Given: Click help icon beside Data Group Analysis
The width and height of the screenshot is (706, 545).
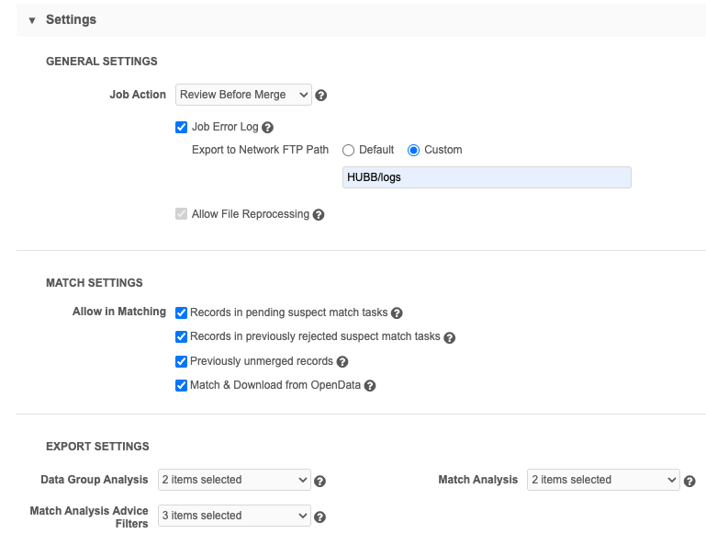Looking at the screenshot, I should 319,481.
